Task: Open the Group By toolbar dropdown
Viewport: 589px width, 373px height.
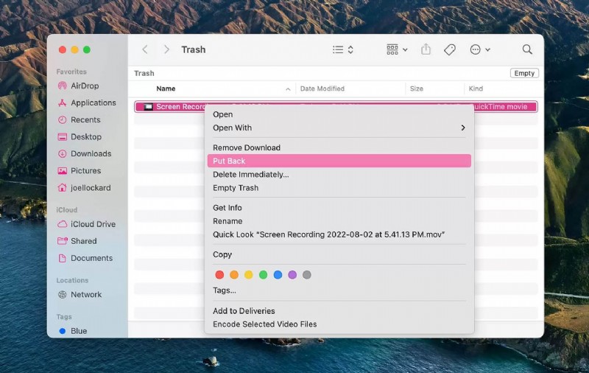Action: tap(397, 49)
